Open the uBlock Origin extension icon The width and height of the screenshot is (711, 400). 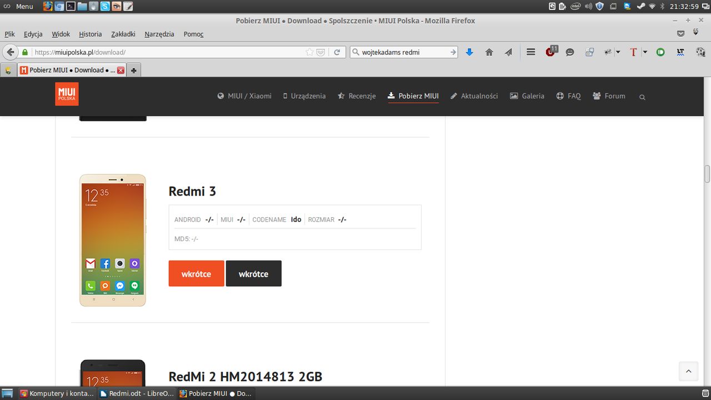[x=550, y=52]
